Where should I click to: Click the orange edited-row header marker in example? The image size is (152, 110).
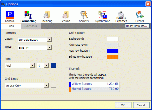[x=70, y=89]
